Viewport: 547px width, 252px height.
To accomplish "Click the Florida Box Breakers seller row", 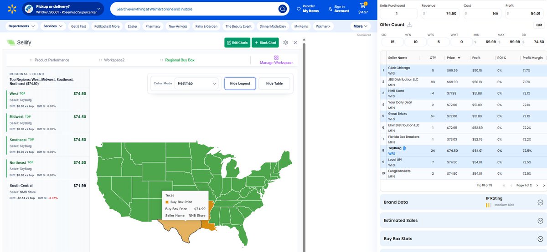I will click(x=464, y=139).
